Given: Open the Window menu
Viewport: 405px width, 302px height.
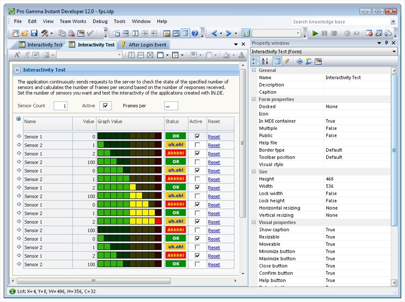Looking at the screenshot, I should click(x=141, y=21).
